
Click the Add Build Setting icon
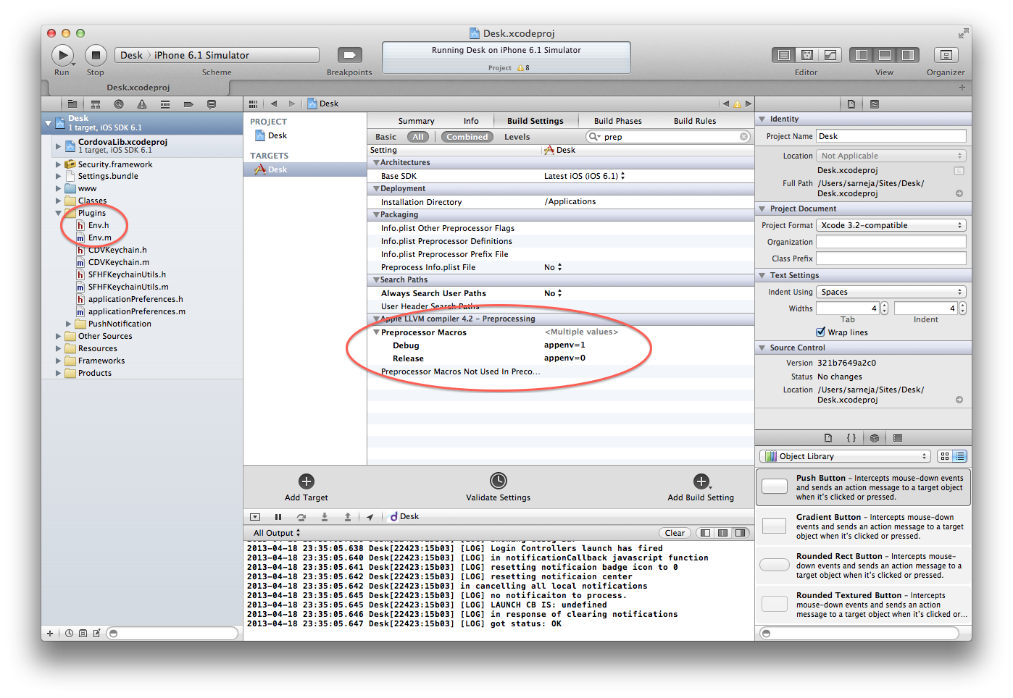point(701,482)
